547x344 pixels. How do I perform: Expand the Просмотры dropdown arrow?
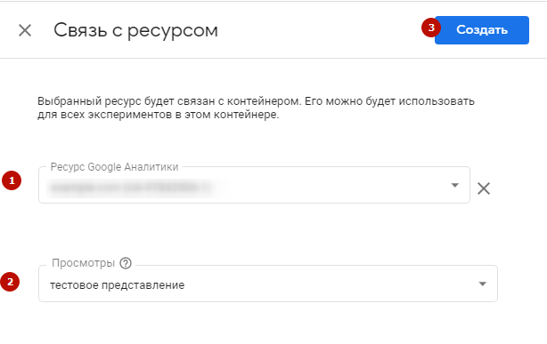483,284
